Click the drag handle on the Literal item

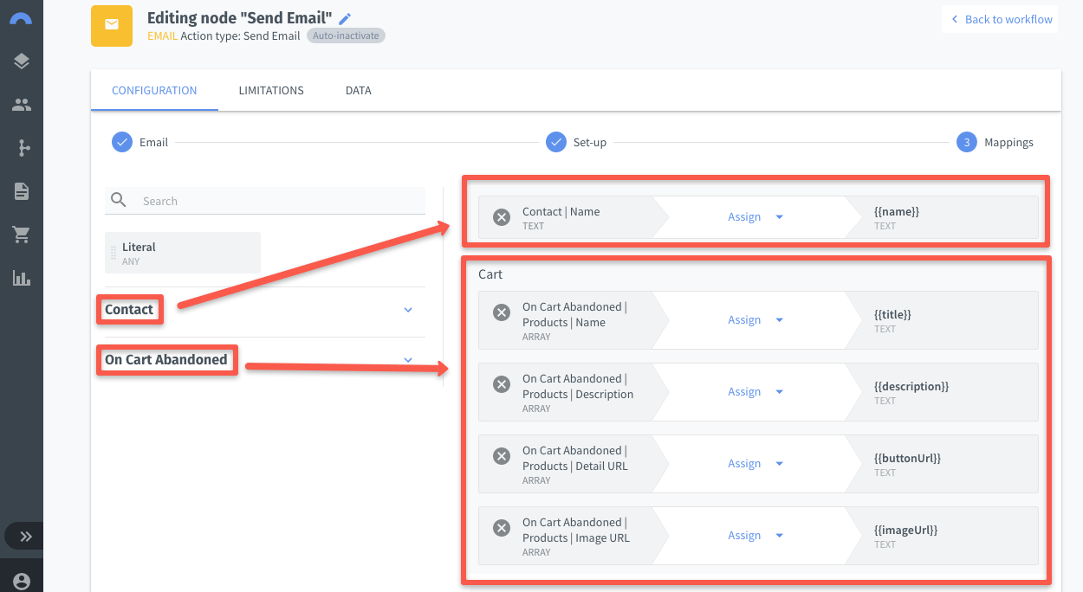[x=113, y=254]
